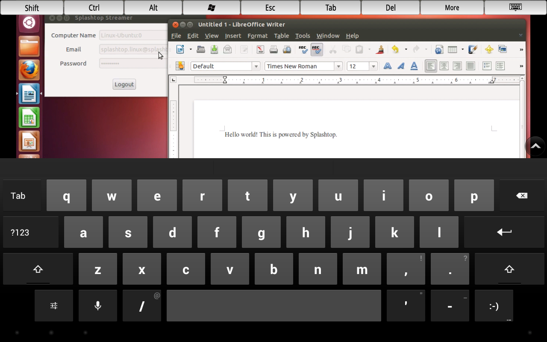Set paragraph alignment to Align Left
547x342 pixels.
(x=431, y=66)
